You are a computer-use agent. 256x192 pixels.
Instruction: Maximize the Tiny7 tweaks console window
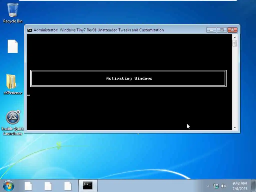(222, 30)
